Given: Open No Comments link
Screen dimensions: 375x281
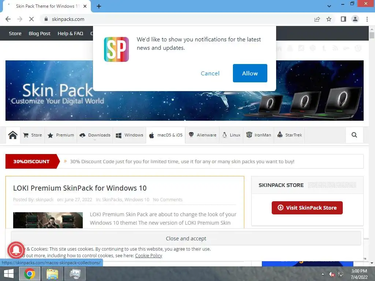Looking at the screenshot, I should click(168, 199).
